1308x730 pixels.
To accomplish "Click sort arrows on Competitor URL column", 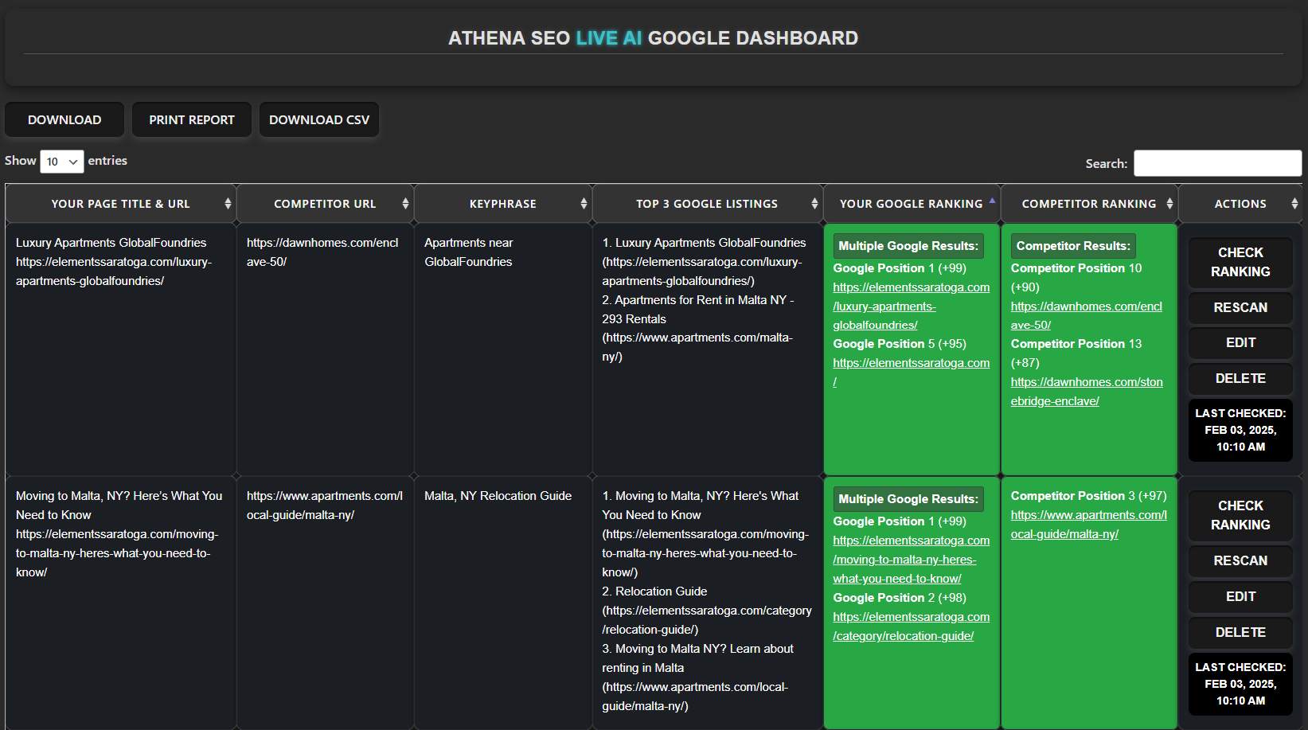I will point(405,204).
